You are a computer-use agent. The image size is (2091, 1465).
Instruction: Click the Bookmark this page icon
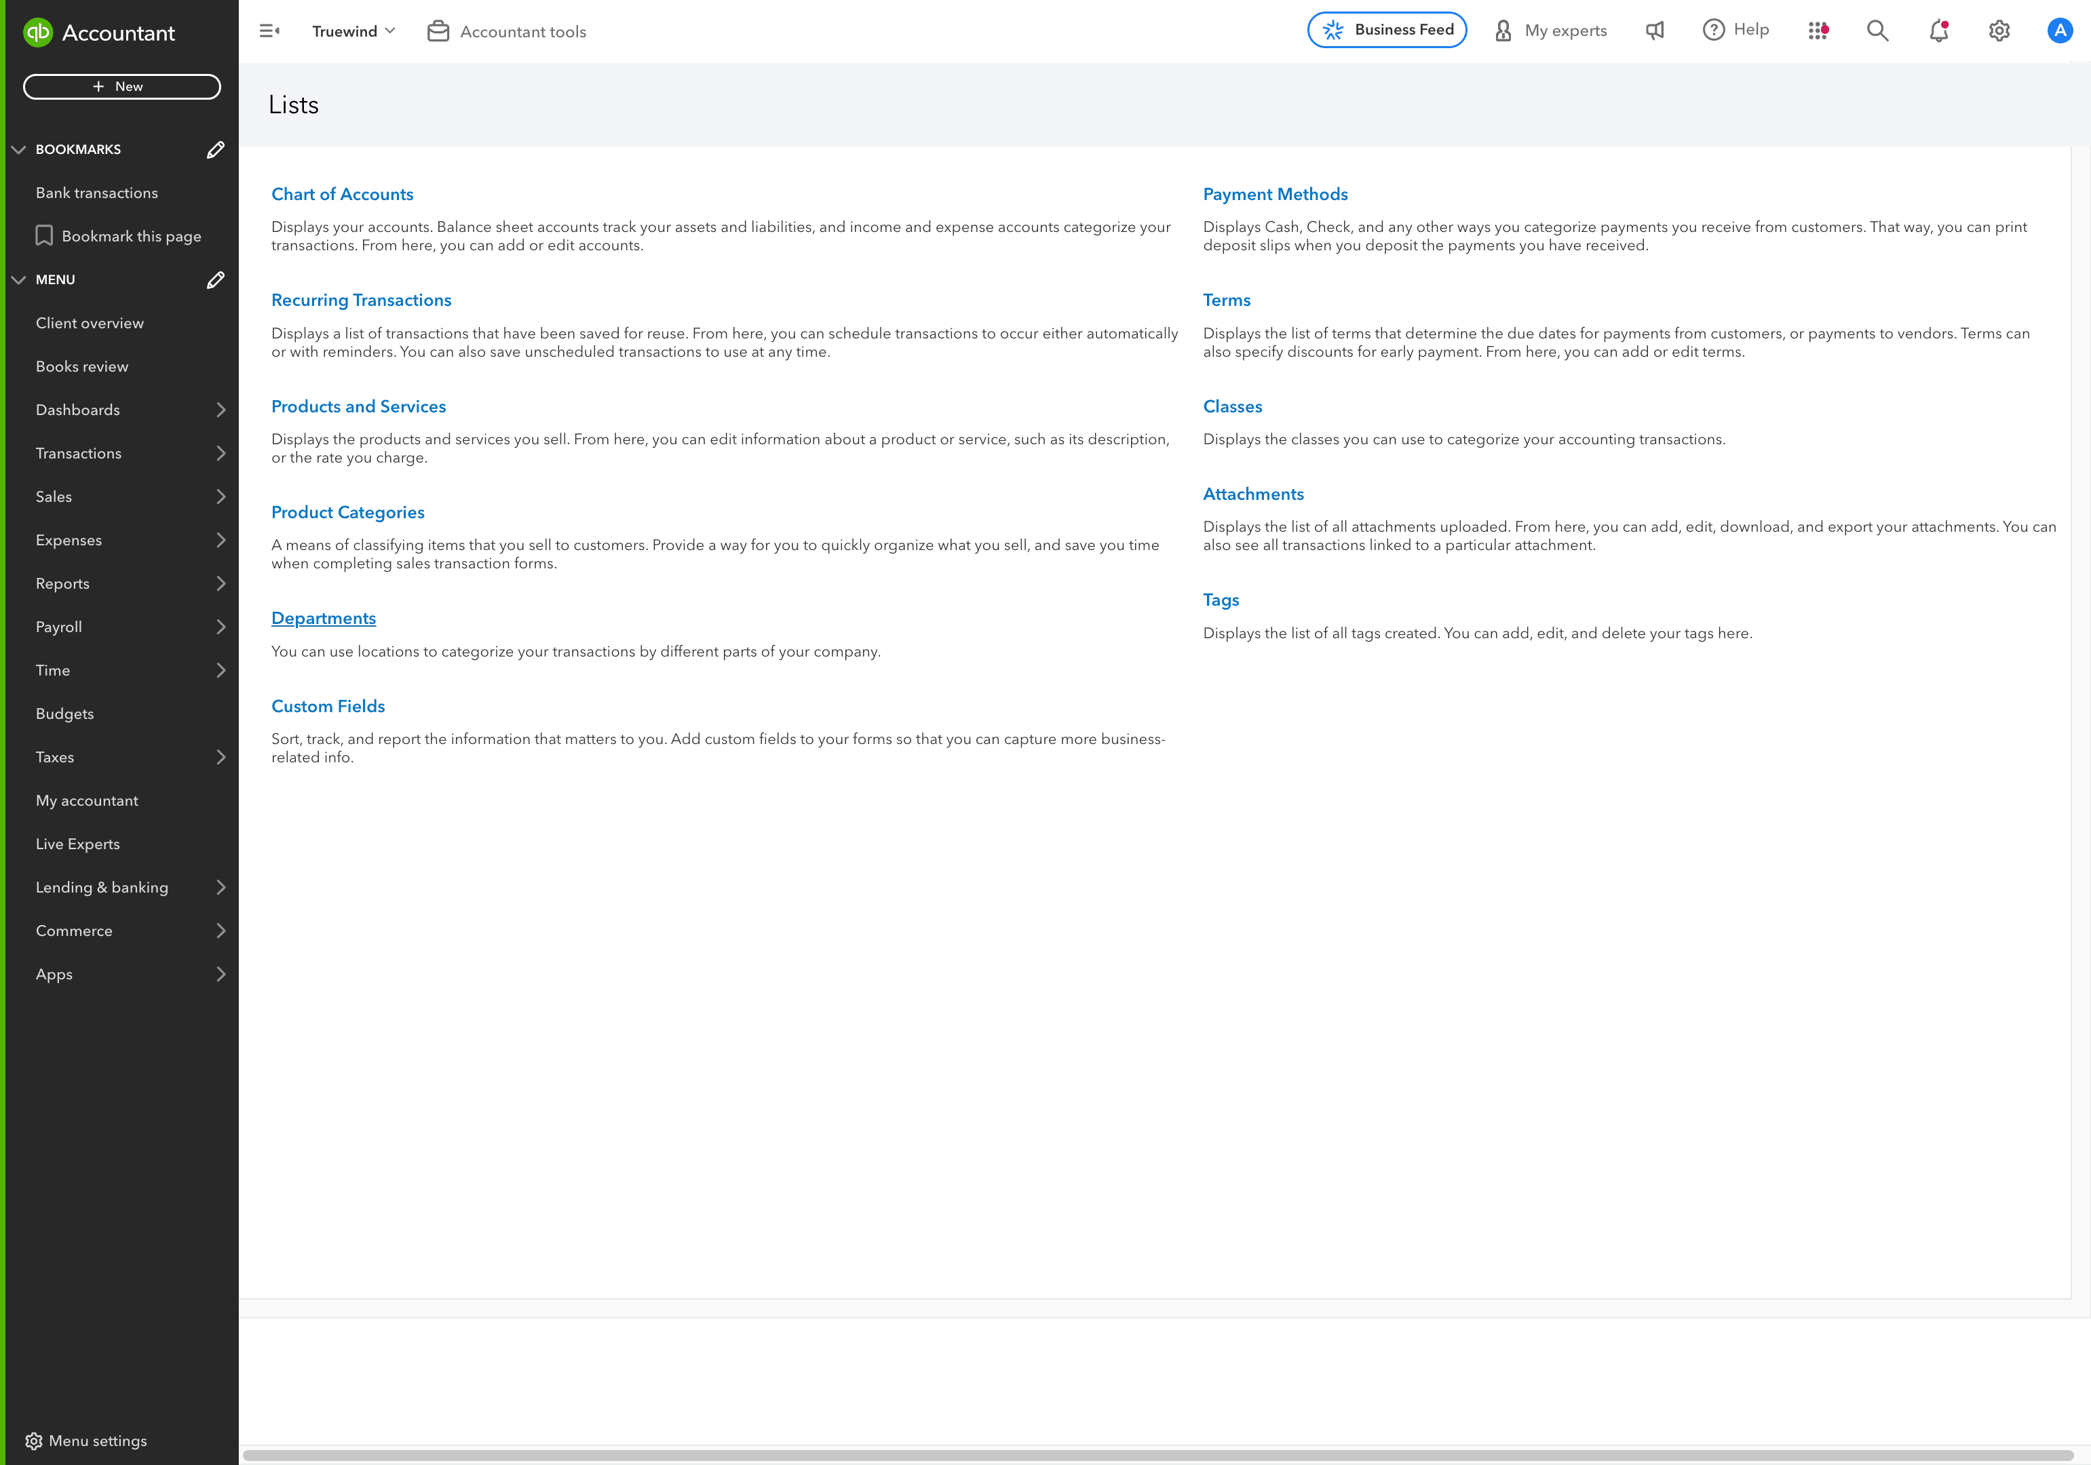click(x=45, y=235)
